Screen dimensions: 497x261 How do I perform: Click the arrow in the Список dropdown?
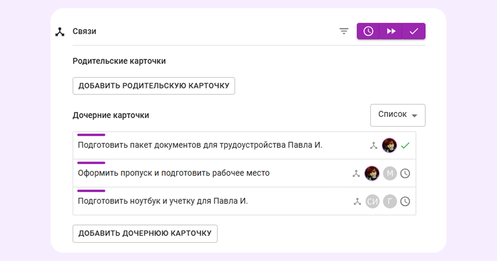(x=414, y=115)
